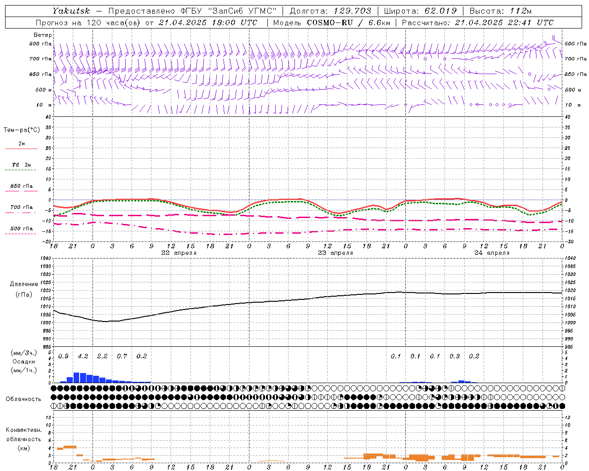Click the 'Конвективн.' convective cloud label
This screenshot has height=471, width=589.
(x=23, y=430)
